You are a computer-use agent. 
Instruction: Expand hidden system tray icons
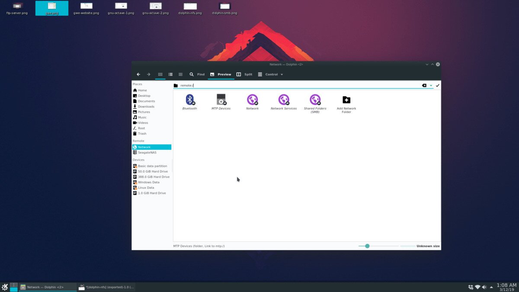(491, 287)
